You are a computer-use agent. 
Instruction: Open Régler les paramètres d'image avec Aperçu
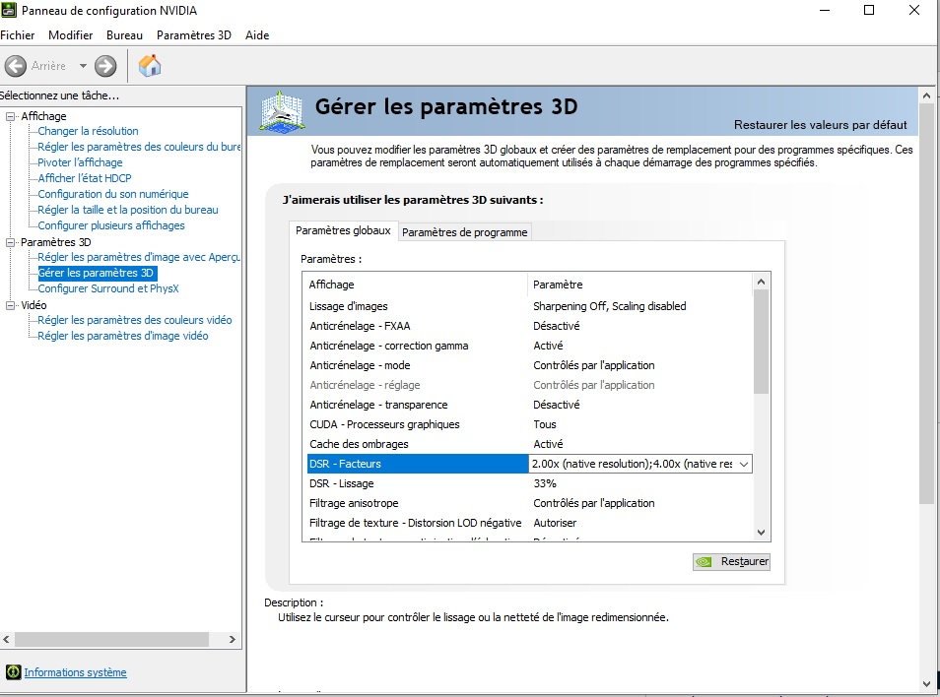[x=139, y=257]
